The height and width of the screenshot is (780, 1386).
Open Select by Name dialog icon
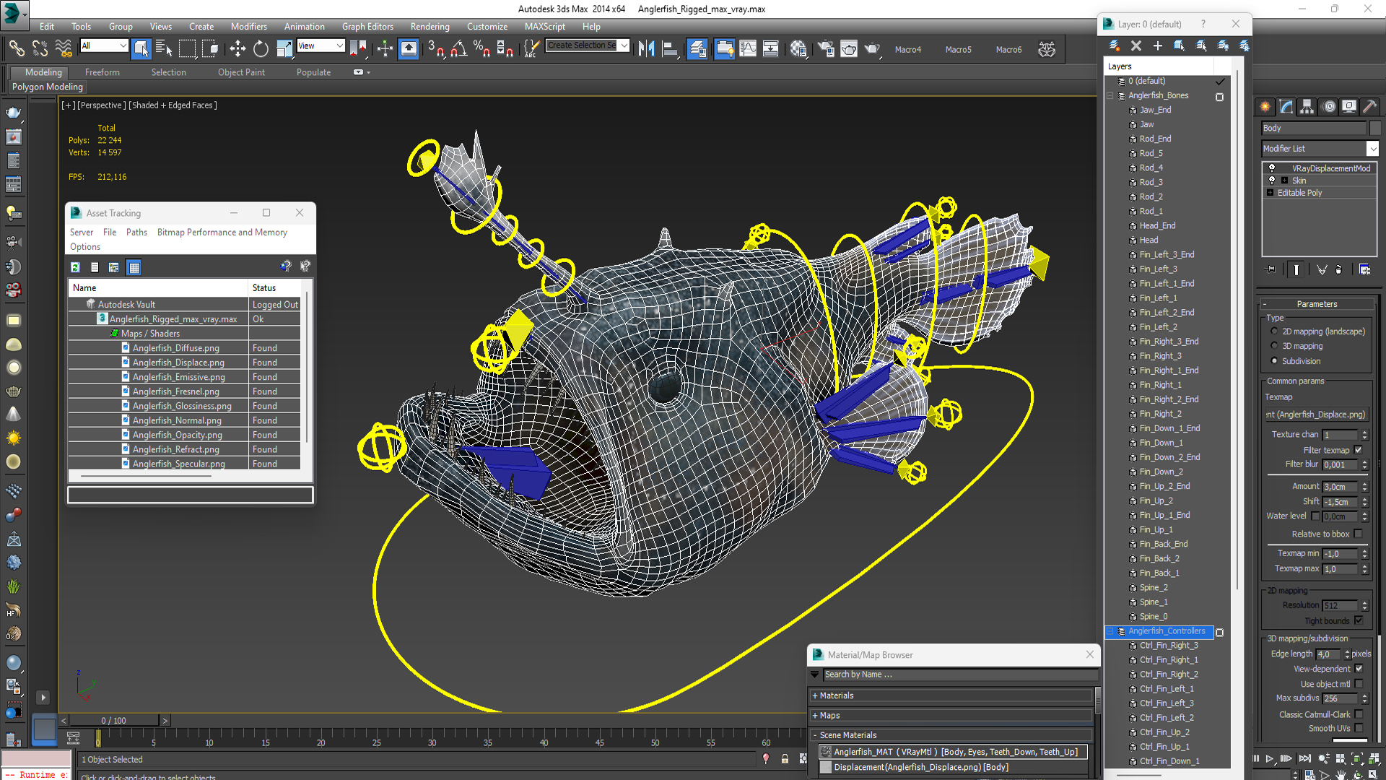point(164,48)
